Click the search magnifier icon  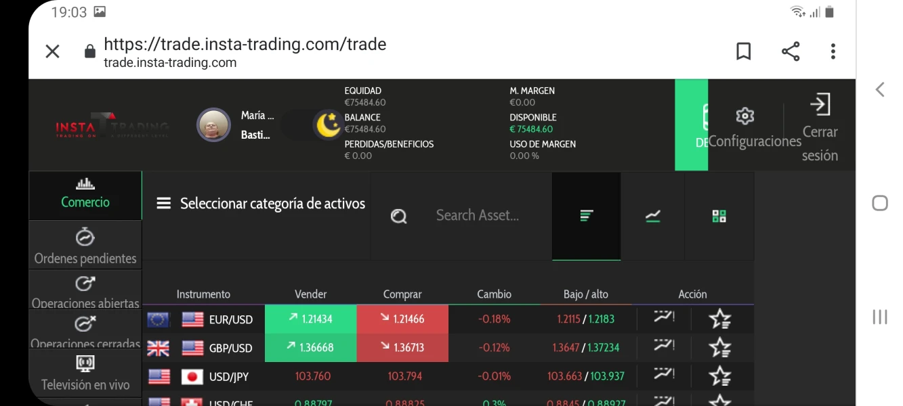399,216
